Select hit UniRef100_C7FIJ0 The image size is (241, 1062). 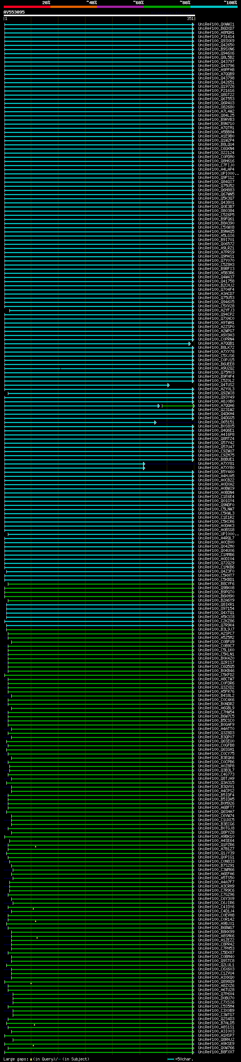tap(216, 165)
